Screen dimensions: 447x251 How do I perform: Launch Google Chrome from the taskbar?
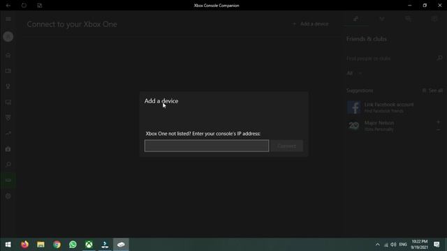(57, 245)
